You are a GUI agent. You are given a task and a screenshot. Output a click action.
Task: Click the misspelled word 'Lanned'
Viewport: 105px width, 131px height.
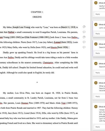tap(57, 42)
